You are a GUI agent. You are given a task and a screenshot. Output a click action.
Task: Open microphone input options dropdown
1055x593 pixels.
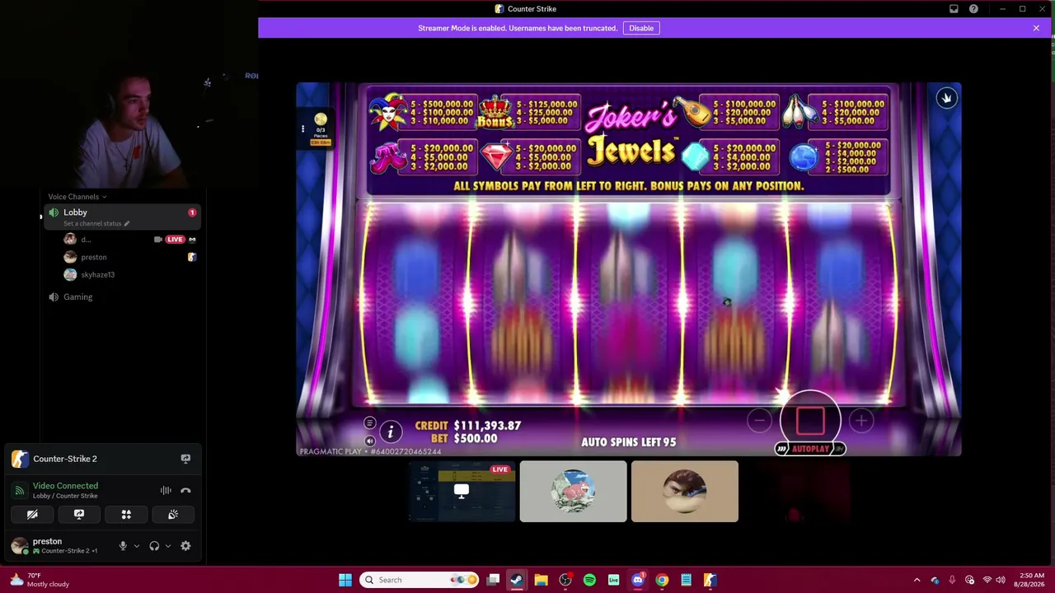[x=137, y=546]
